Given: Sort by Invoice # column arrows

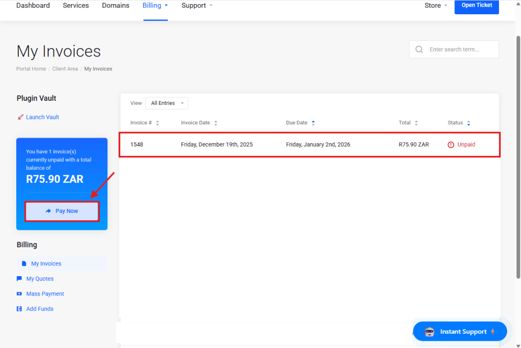Looking at the screenshot, I should 157,123.
